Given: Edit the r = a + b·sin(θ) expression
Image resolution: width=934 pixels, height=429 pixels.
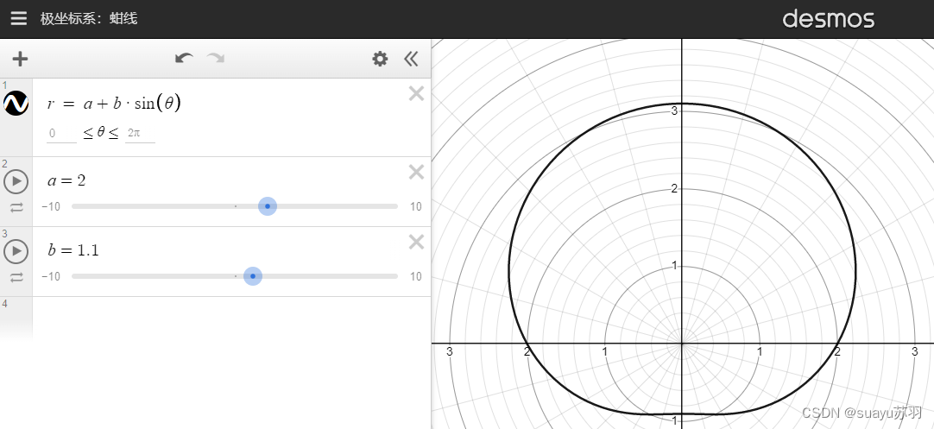Looking at the screenshot, I should pos(114,104).
